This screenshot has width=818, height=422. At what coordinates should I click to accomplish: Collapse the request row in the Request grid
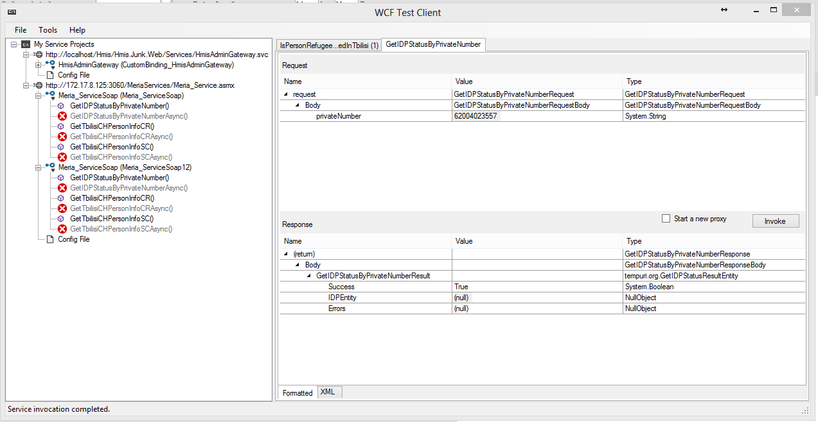[287, 94]
